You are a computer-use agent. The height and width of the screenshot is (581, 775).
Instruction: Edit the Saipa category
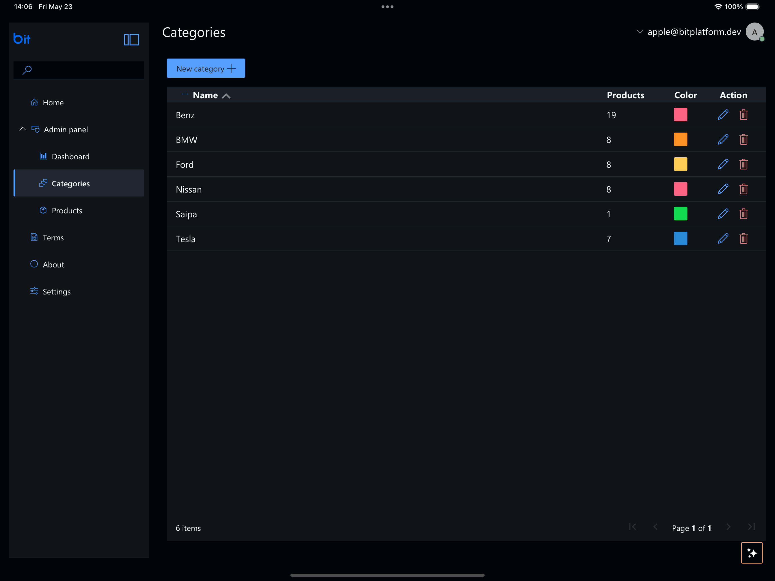723,214
